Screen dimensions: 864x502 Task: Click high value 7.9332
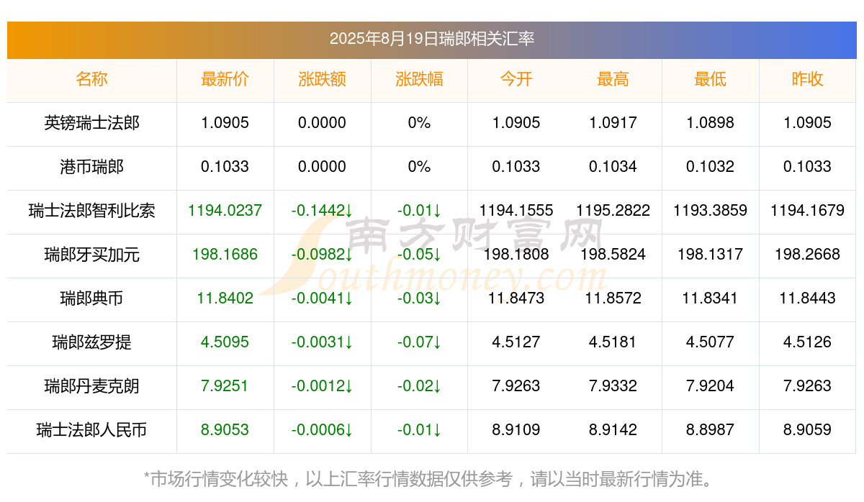coord(613,386)
